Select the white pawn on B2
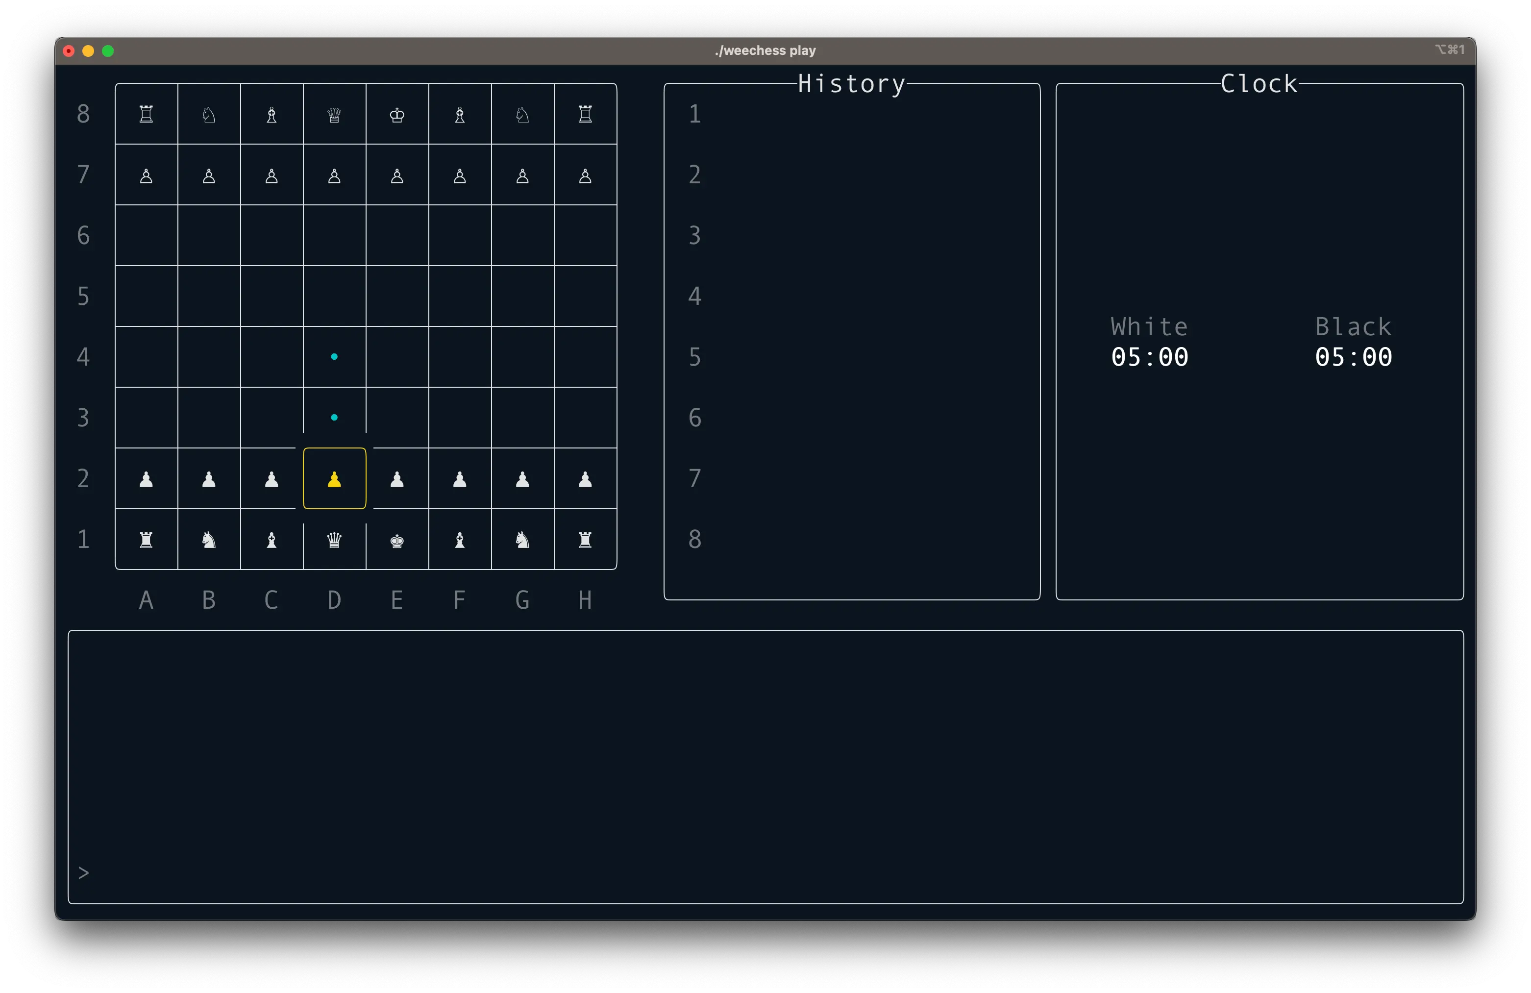 tap(208, 479)
